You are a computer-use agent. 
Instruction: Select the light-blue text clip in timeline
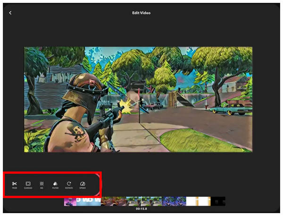coord(89,201)
